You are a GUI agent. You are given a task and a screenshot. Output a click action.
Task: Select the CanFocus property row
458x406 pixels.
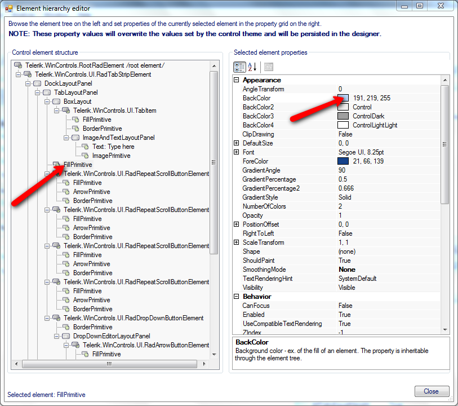[340, 306]
